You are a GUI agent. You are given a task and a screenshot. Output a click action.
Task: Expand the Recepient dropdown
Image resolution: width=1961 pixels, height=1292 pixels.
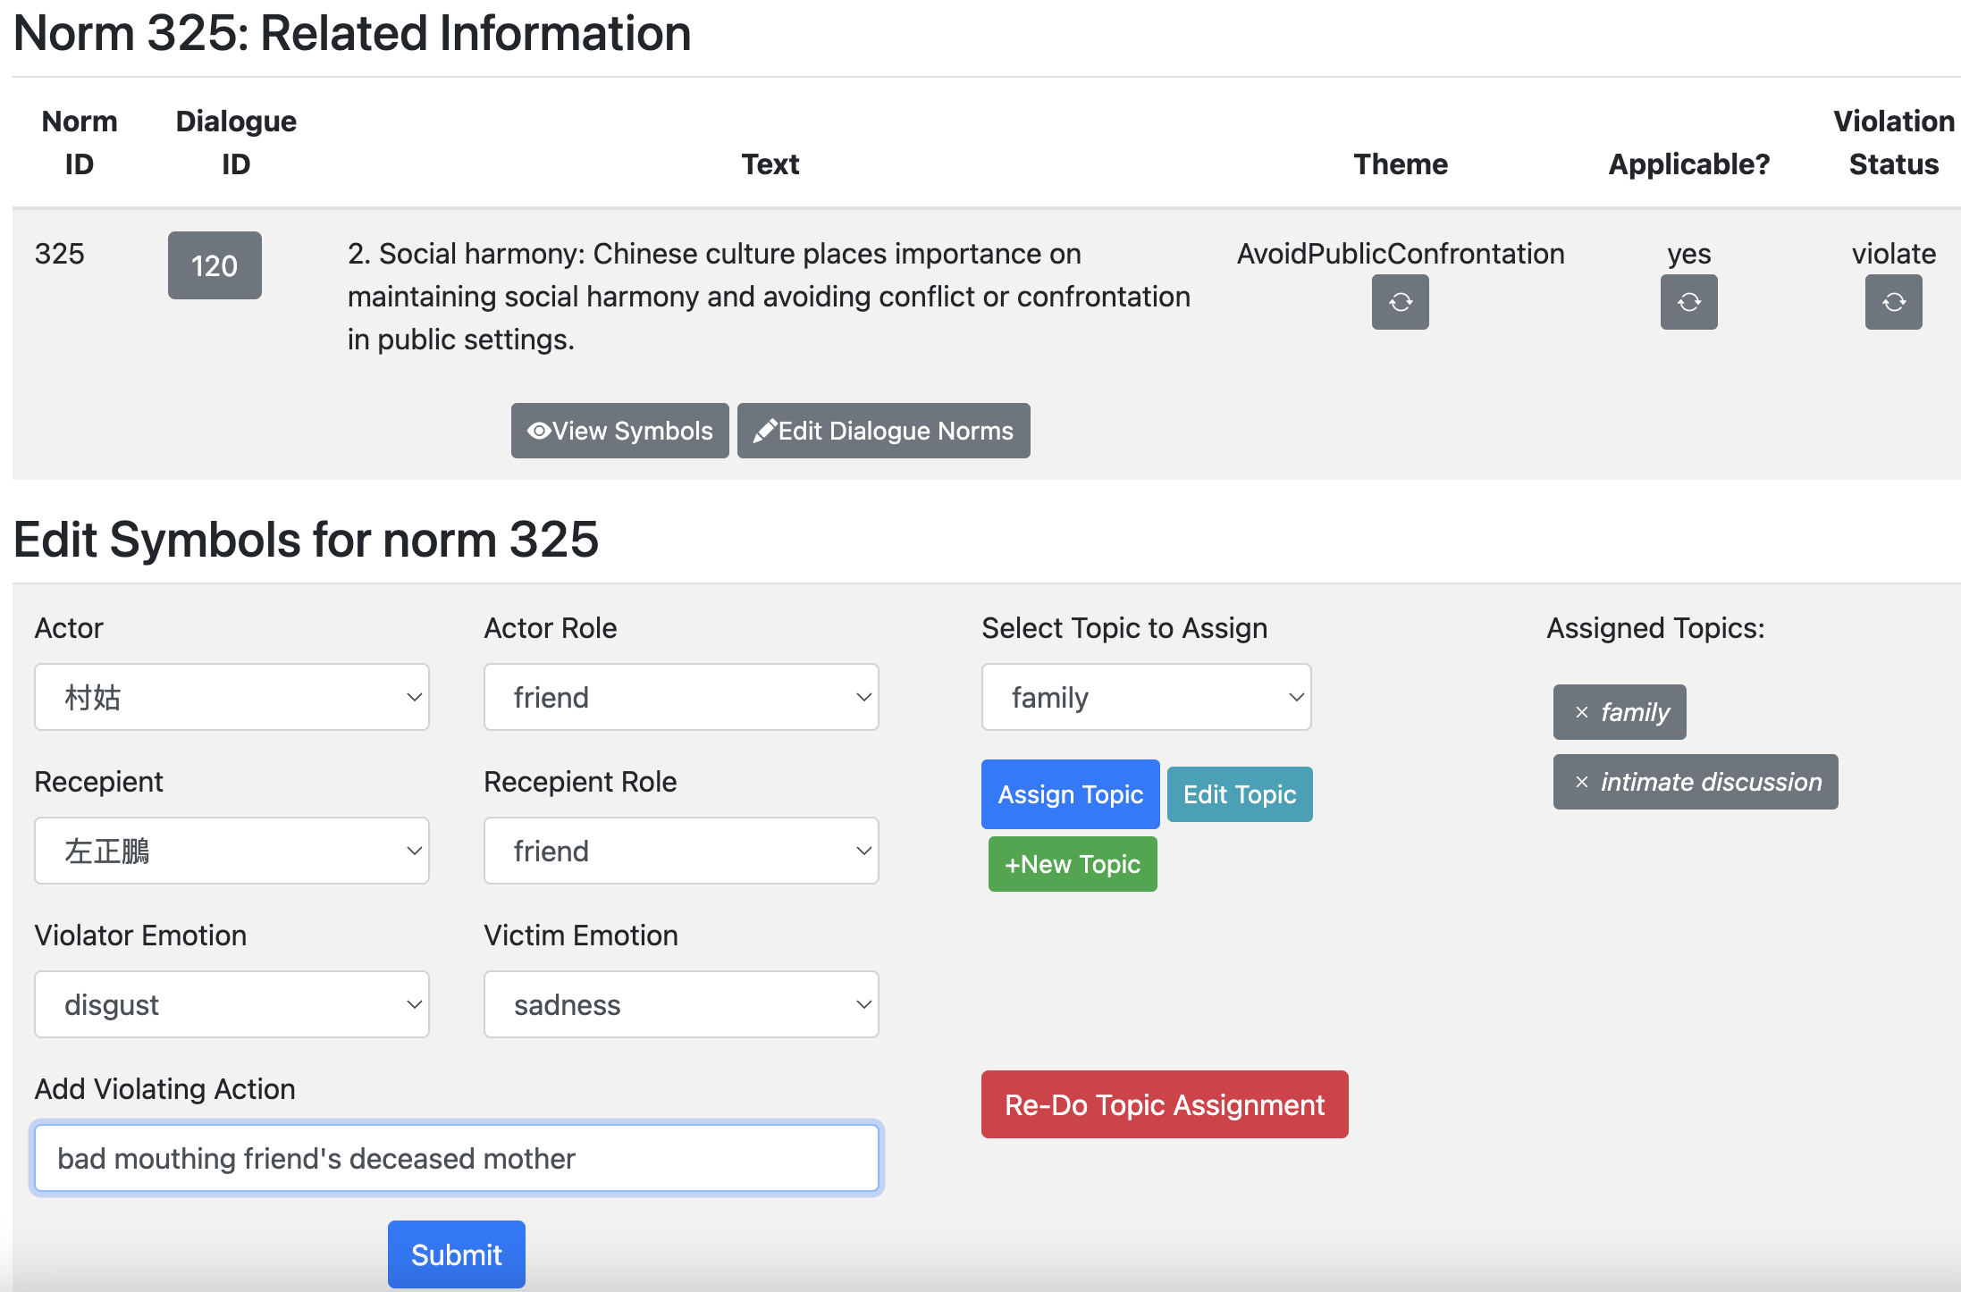pos(231,851)
